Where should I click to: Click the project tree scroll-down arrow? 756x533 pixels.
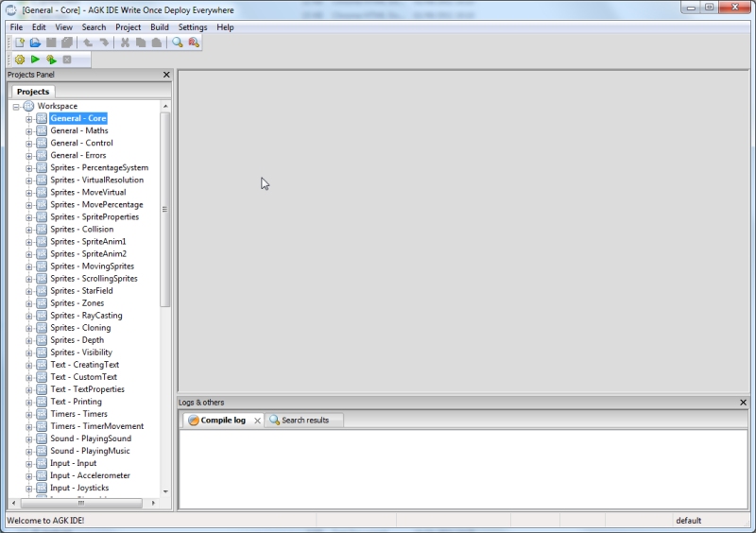165,491
